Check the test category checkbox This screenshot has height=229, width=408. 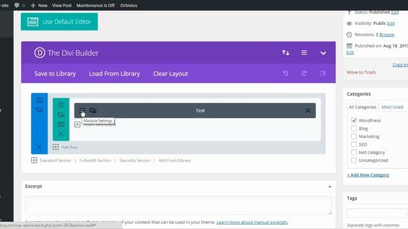[x=354, y=153]
